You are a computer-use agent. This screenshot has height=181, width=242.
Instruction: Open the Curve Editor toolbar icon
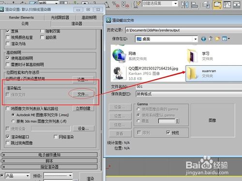click(x=227, y=4)
